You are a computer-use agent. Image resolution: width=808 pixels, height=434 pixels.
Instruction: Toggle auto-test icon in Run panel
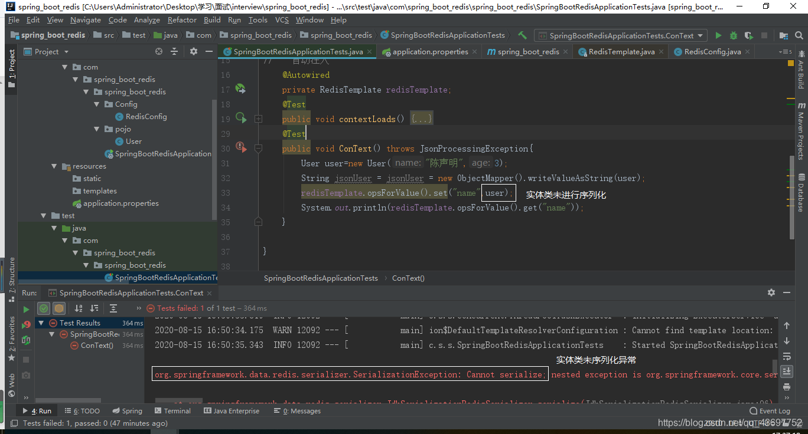coord(26,340)
